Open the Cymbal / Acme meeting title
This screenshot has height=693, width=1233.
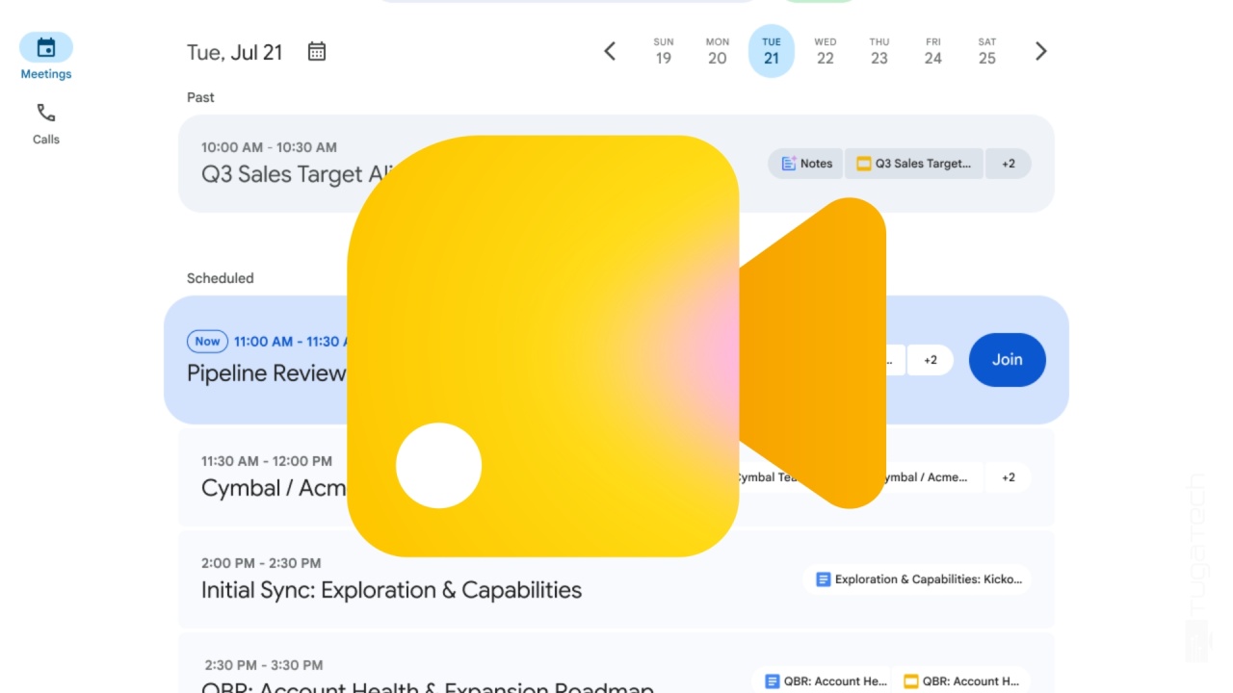[x=274, y=488]
